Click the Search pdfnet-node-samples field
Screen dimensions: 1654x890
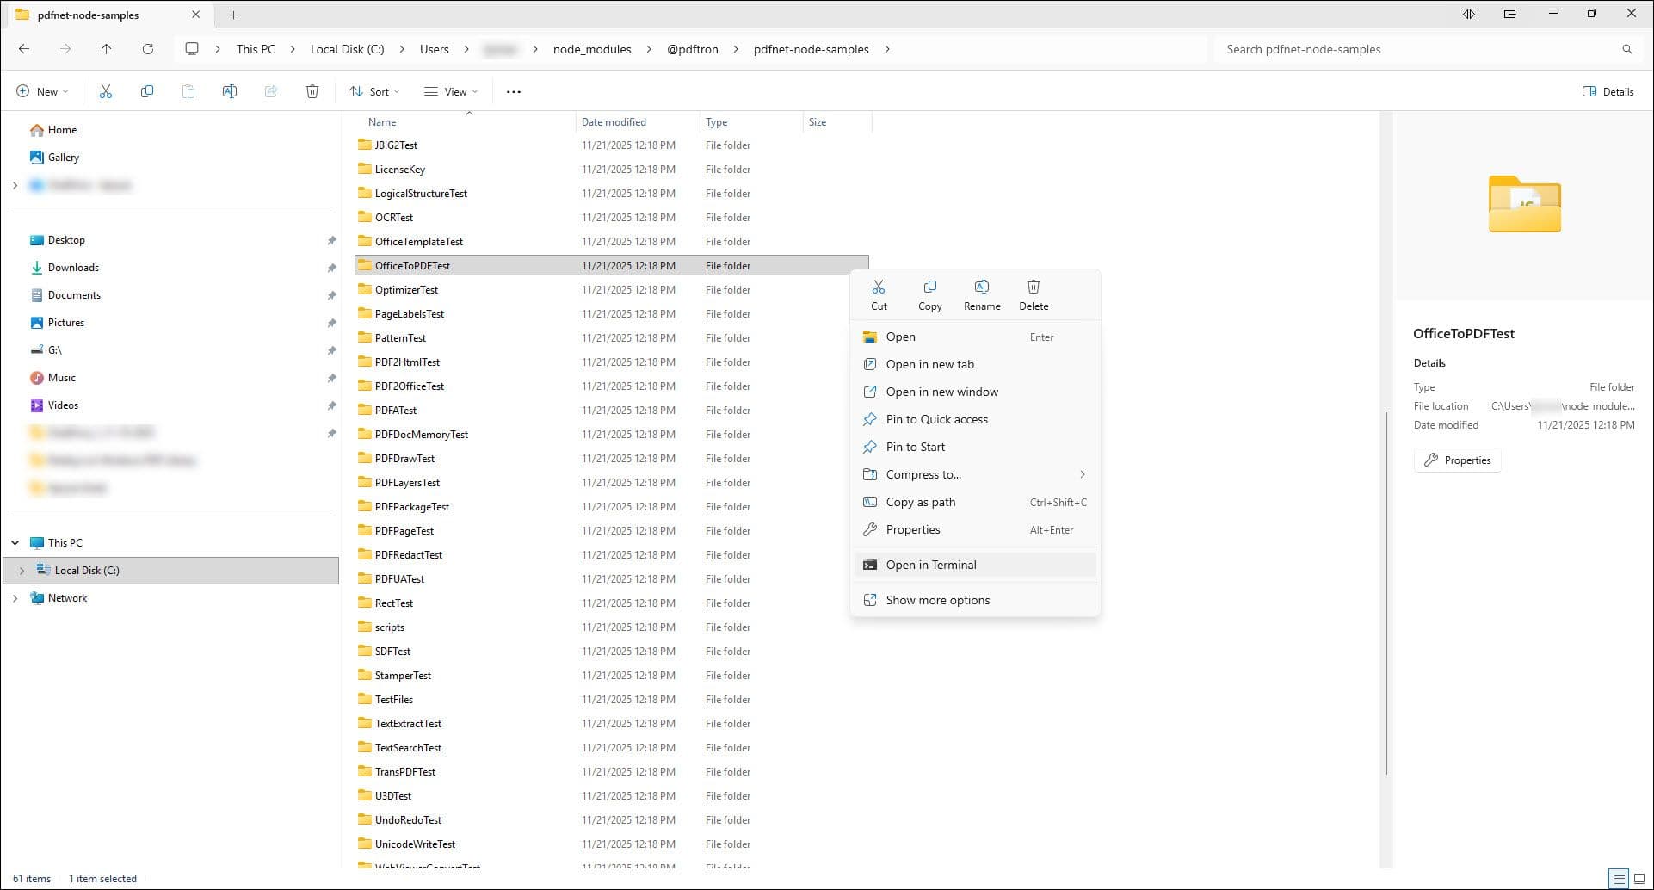coord(1420,49)
